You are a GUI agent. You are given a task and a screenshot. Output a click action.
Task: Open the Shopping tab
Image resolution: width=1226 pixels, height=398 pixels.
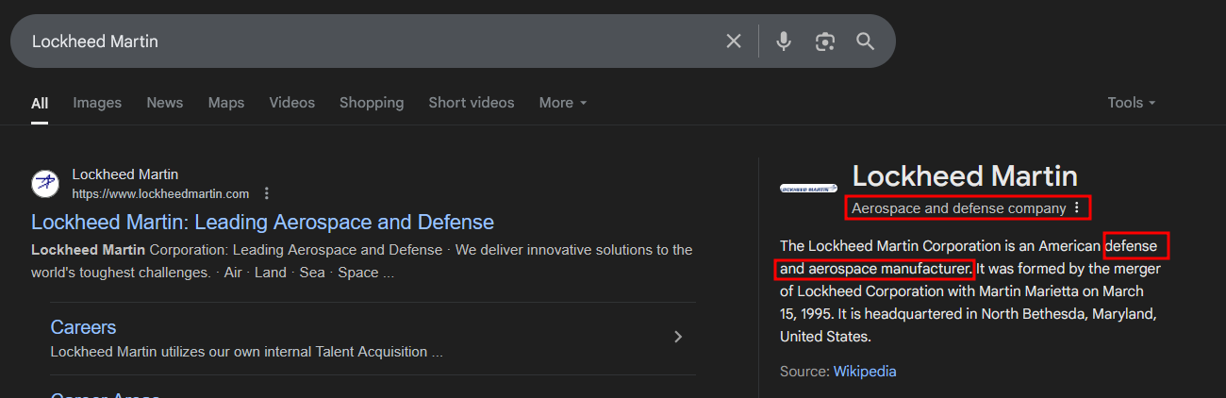[372, 103]
